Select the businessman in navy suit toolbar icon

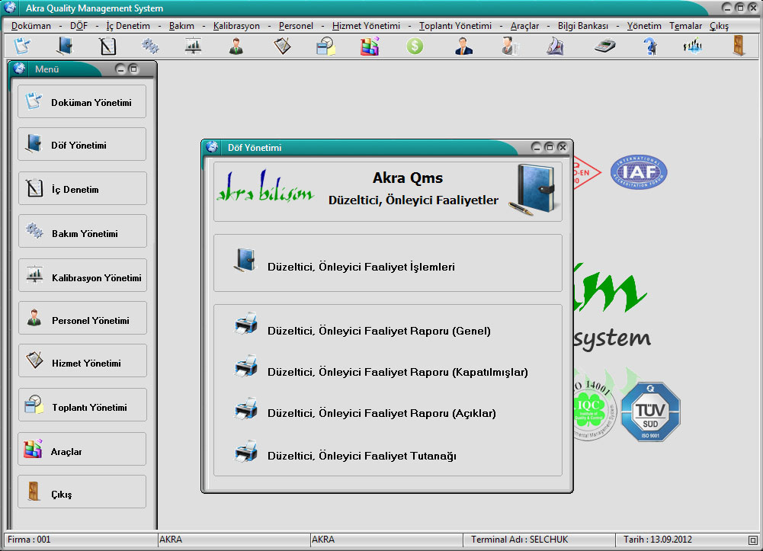coord(463,46)
